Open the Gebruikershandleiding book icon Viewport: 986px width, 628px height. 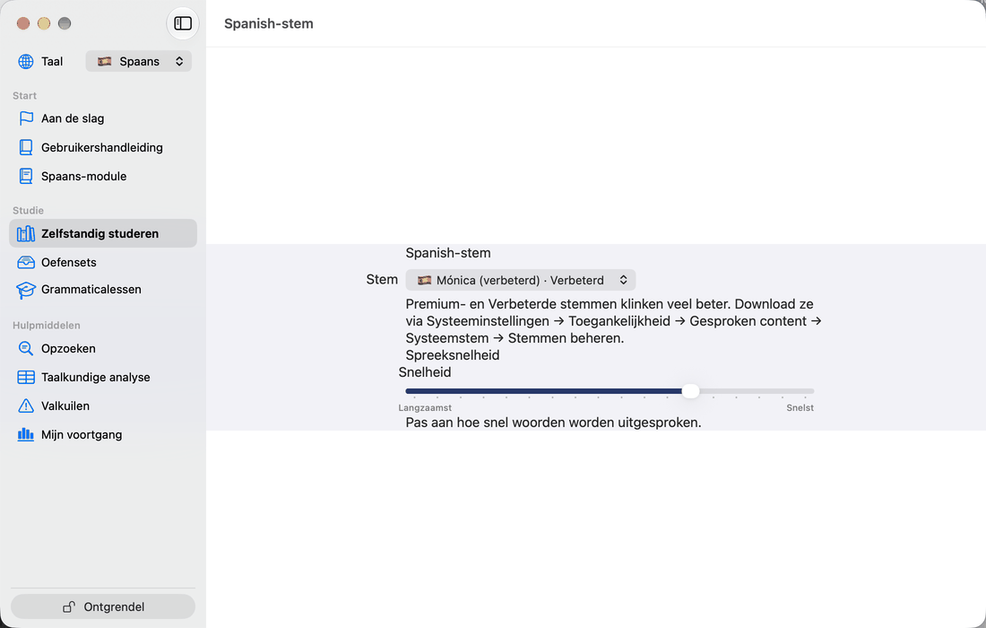(26, 147)
